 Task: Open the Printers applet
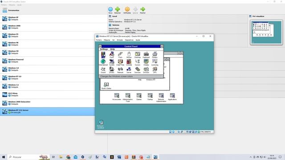click(155, 55)
